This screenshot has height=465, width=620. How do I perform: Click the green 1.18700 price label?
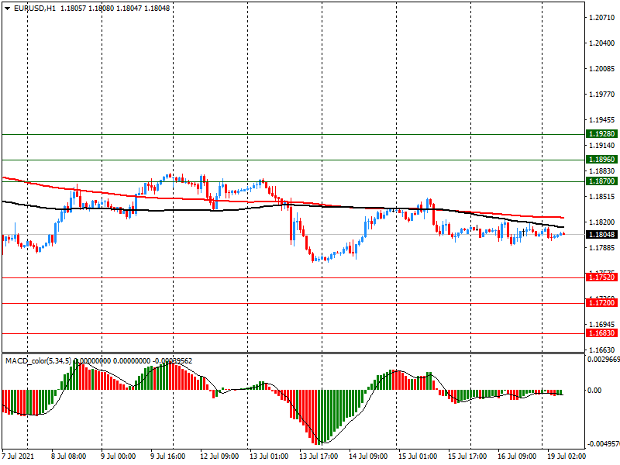(601, 181)
